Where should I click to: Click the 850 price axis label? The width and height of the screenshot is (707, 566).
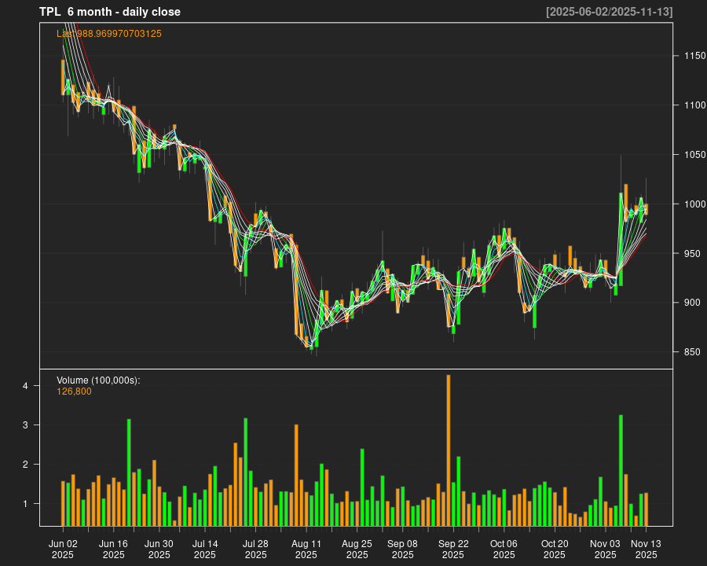(692, 352)
